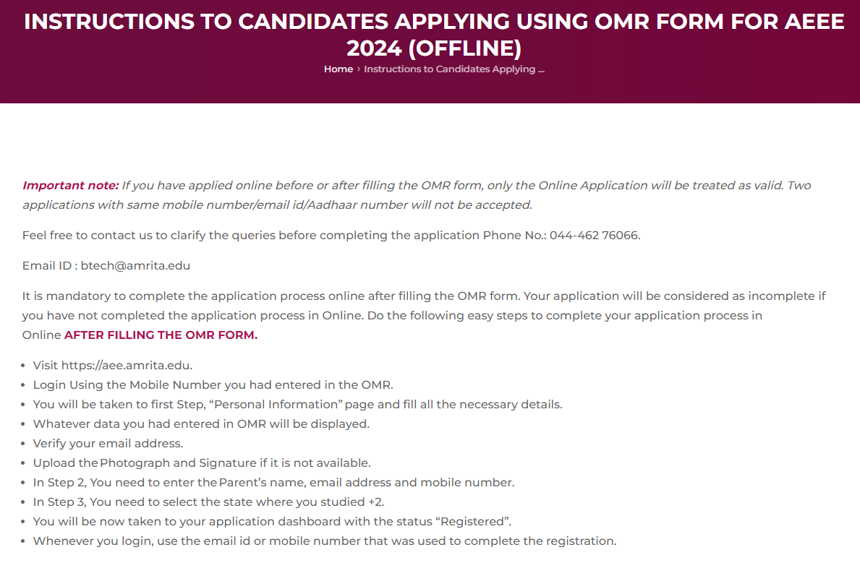The height and width of the screenshot is (563, 860).
Task: Select the "Instructions to Candidates Applying ..." breadcrumb
Action: point(454,69)
